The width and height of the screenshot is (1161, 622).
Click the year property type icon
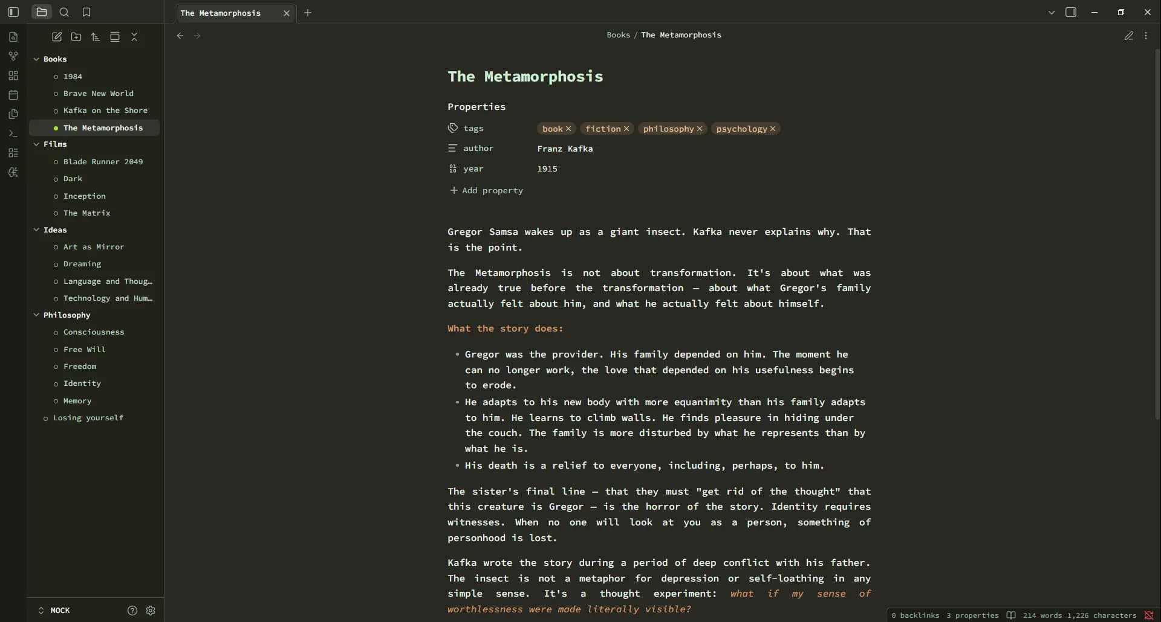point(453,169)
